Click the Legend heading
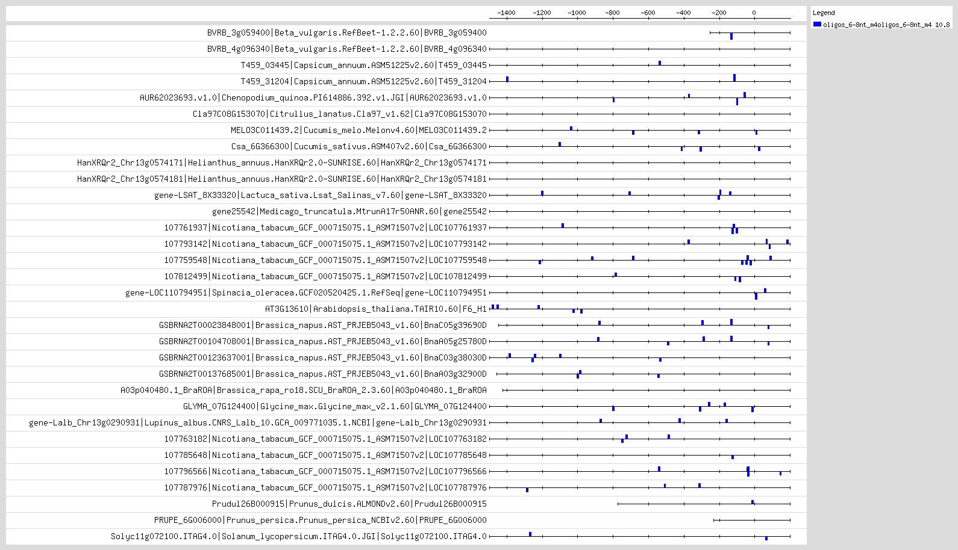 (824, 13)
